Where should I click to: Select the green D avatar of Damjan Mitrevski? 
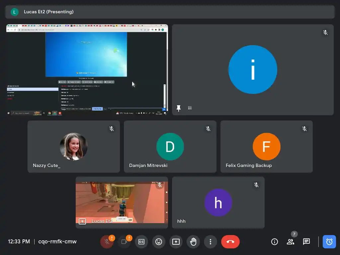point(170,146)
